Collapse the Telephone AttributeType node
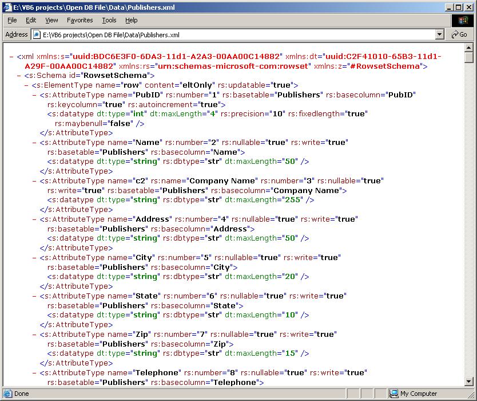Viewport: 477px width, 401px height. point(34,373)
